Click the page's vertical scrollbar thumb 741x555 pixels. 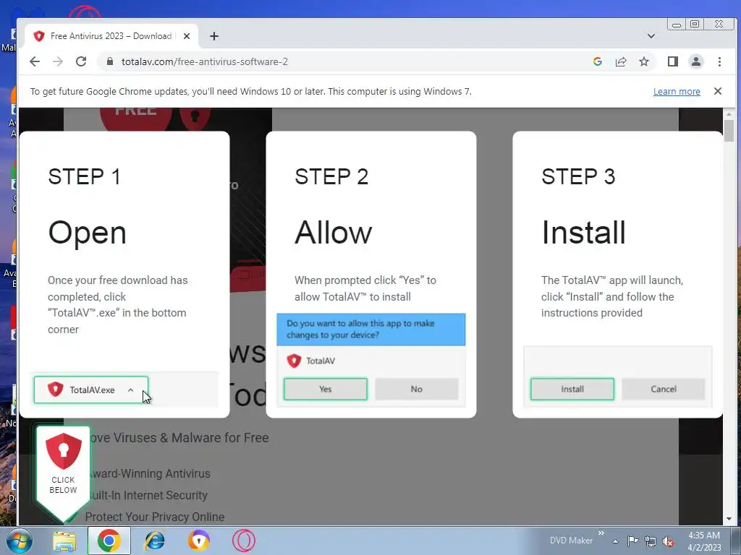pyautogui.click(x=729, y=130)
